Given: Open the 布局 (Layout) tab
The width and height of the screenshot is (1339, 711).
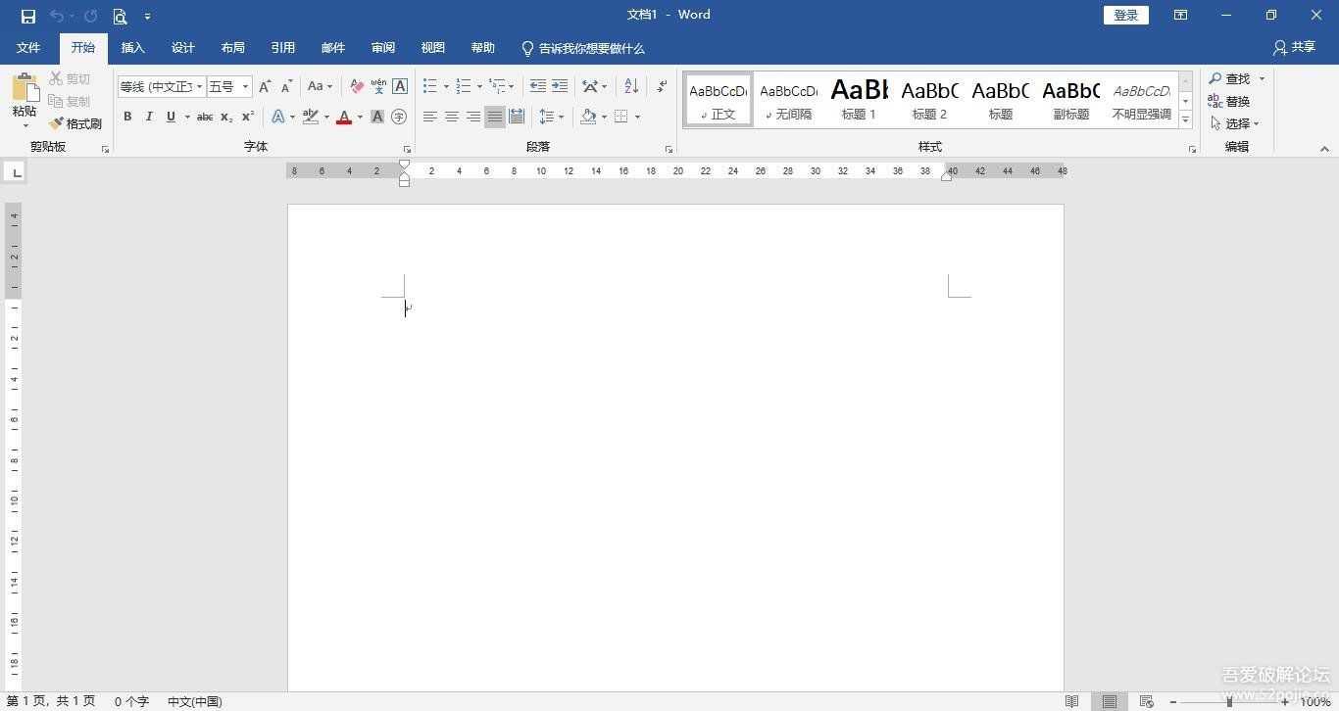Looking at the screenshot, I should (232, 48).
